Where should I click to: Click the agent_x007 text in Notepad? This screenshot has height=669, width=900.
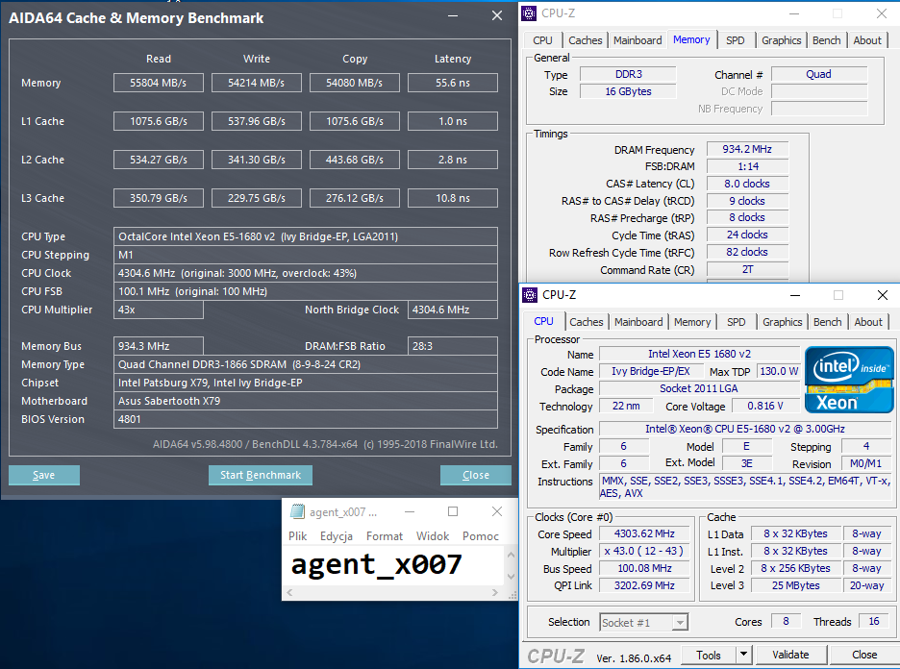coord(376,564)
